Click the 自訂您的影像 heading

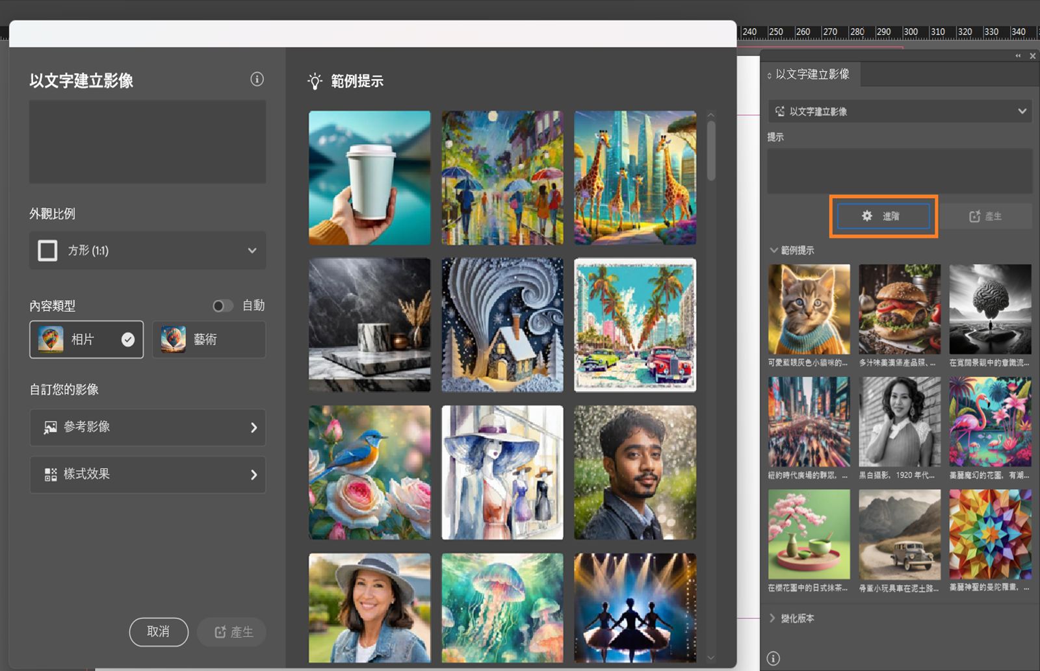pos(64,389)
